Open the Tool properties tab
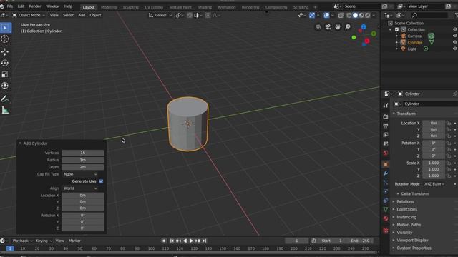Screen dimensions: 458x257 (x=386, y=105)
